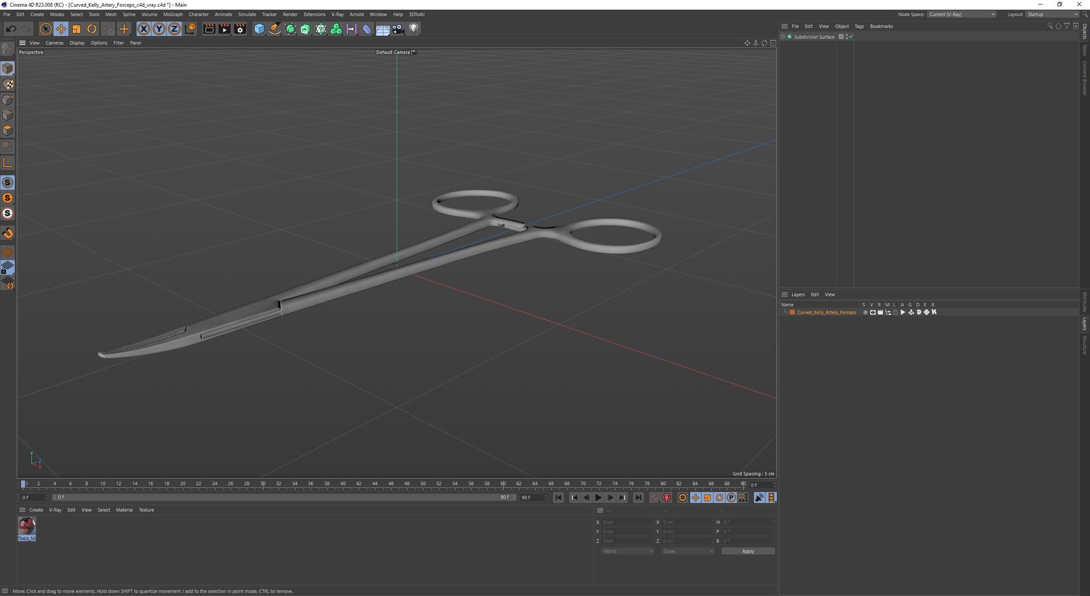1090x596 pixels.
Task: Open the viewport Cameras menu
Action: tap(54, 43)
